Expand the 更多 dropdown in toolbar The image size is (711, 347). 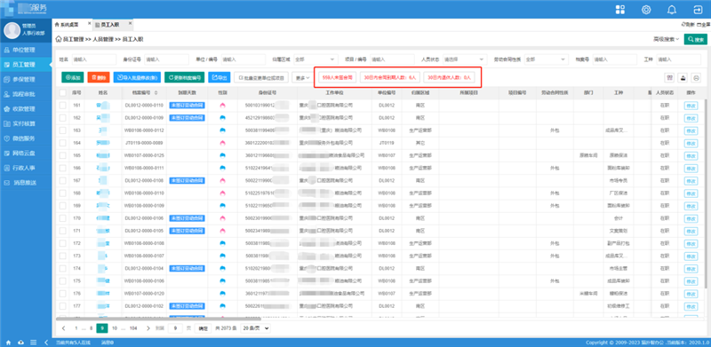click(301, 78)
